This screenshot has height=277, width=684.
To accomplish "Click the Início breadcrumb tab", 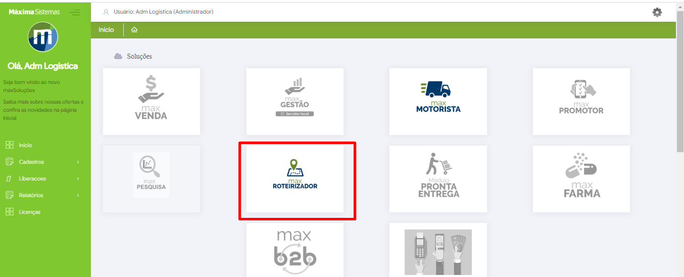I will [106, 30].
